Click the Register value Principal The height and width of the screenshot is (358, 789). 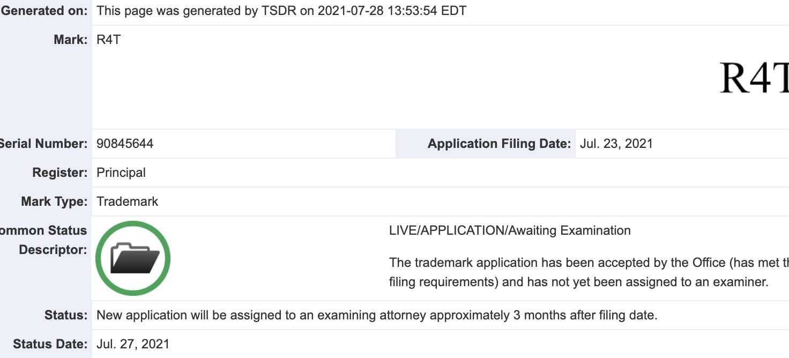tap(121, 173)
